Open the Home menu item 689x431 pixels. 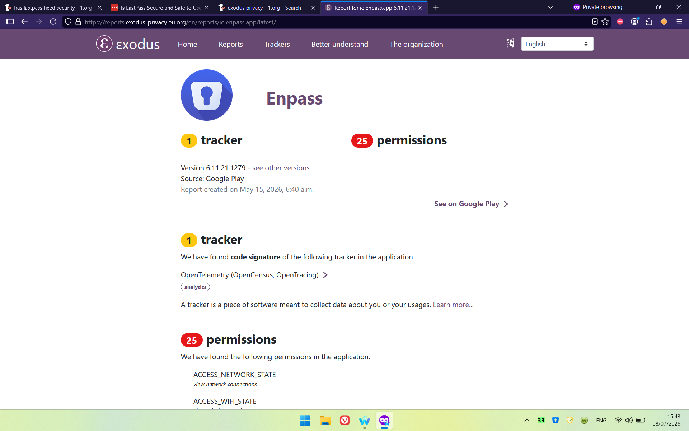(187, 44)
